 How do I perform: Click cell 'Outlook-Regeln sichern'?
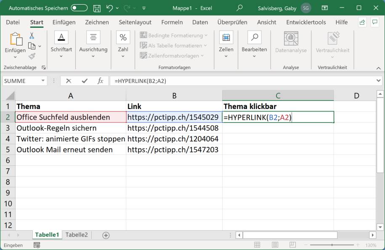(71, 128)
